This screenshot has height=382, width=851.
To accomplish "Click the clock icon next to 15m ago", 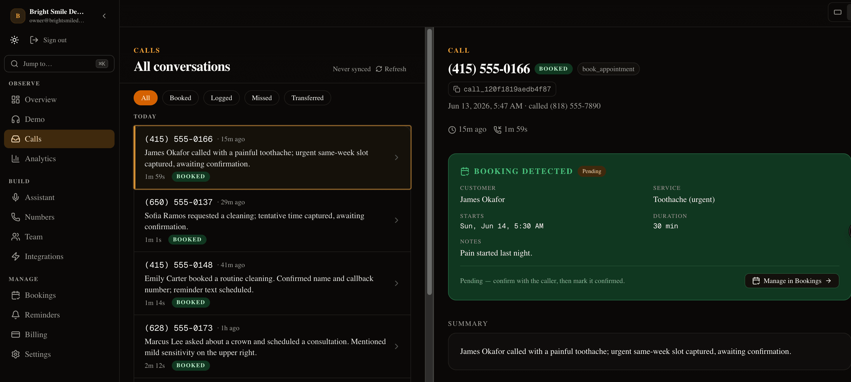I will coord(452,130).
